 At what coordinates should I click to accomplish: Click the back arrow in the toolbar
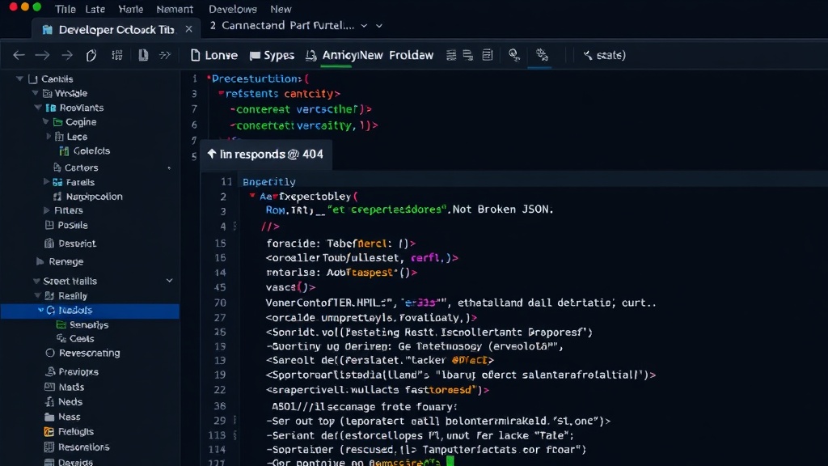19,55
